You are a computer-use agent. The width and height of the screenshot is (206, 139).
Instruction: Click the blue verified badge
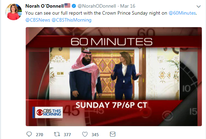[74, 6]
